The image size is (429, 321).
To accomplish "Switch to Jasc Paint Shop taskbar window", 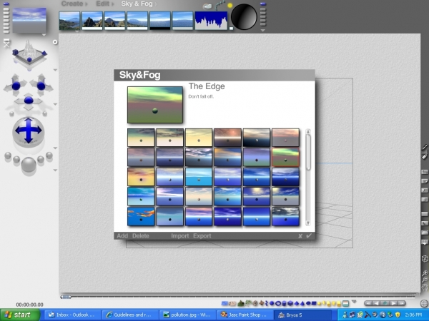I will pos(245,315).
